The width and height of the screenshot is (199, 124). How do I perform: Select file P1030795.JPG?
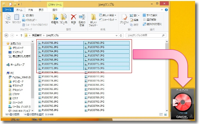point(48,110)
